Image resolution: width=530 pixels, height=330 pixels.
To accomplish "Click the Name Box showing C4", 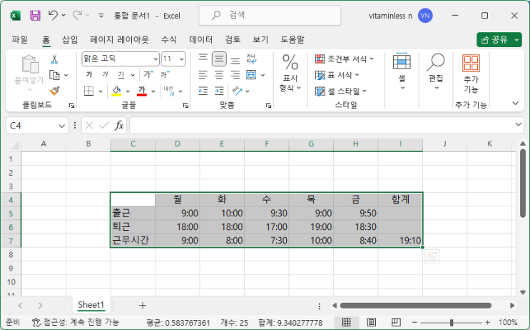I will pos(36,125).
